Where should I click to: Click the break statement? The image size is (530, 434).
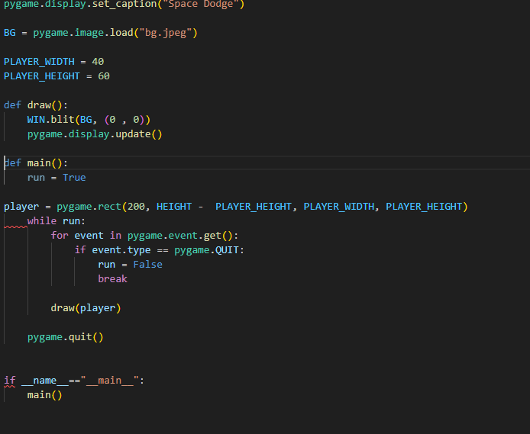click(x=112, y=279)
